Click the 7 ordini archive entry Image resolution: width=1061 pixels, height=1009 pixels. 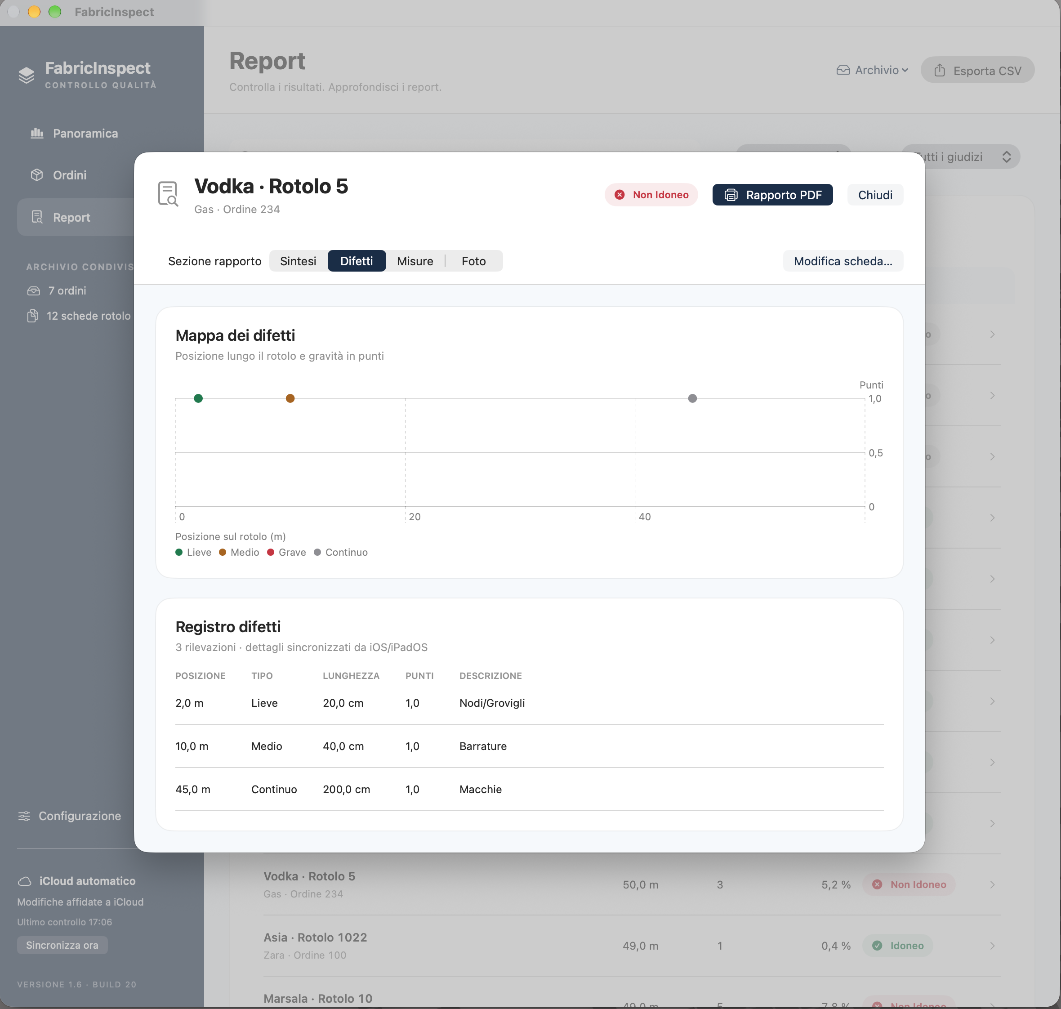[57, 290]
